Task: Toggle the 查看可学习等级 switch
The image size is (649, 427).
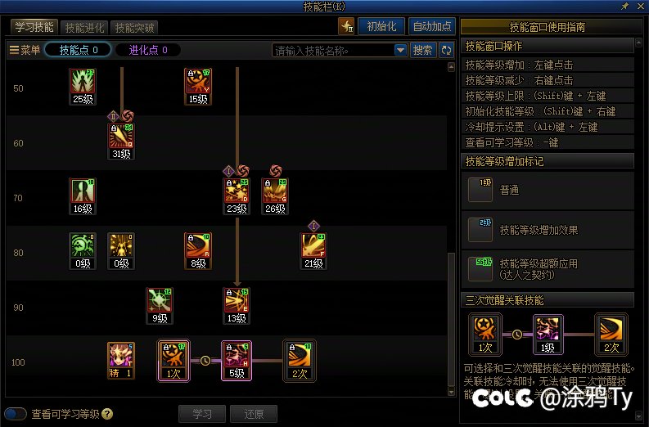Action: 16,414
